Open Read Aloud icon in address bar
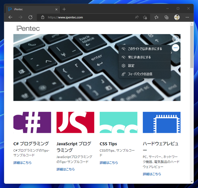Viewport: 198px width, 188px height. coord(137,17)
